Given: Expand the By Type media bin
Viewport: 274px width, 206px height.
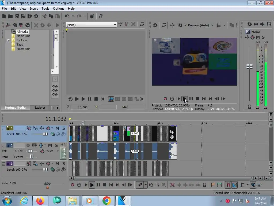Looking at the screenshot, I should 8,40.
